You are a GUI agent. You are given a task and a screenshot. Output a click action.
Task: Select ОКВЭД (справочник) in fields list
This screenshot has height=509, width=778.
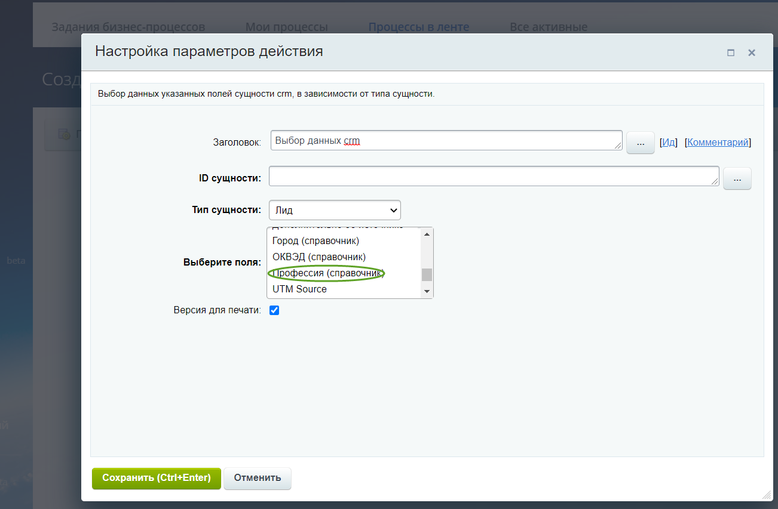click(x=318, y=257)
